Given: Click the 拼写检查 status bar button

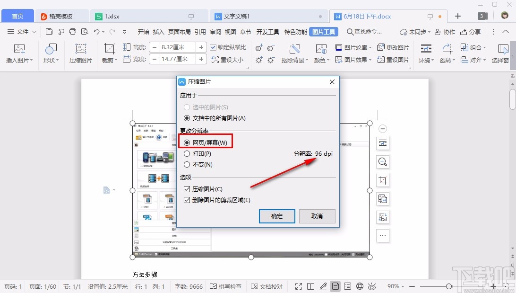Looking at the screenshot, I should [x=225, y=286].
